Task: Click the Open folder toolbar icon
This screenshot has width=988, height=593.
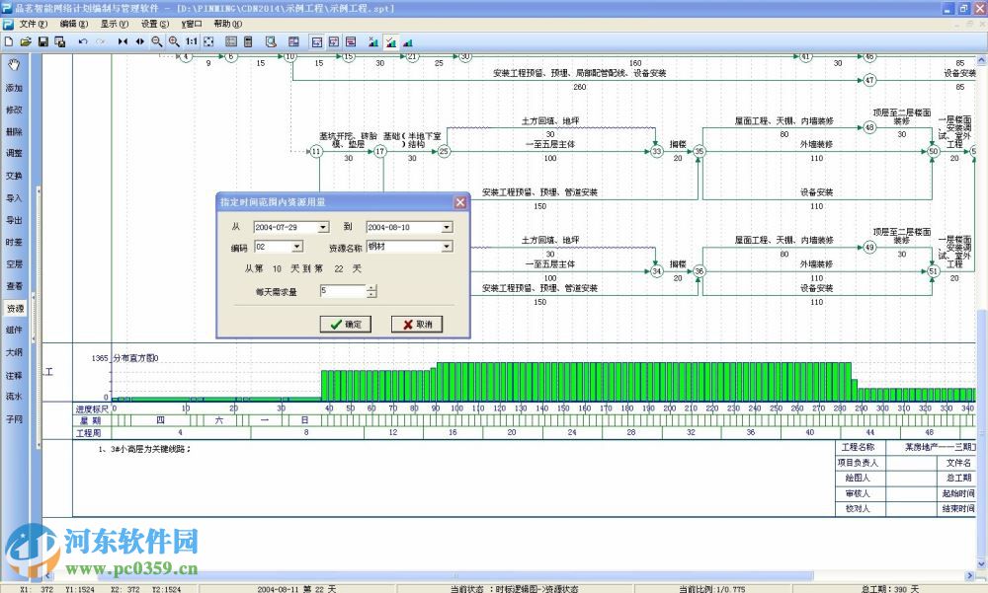Action: pyautogui.click(x=25, y=42)
